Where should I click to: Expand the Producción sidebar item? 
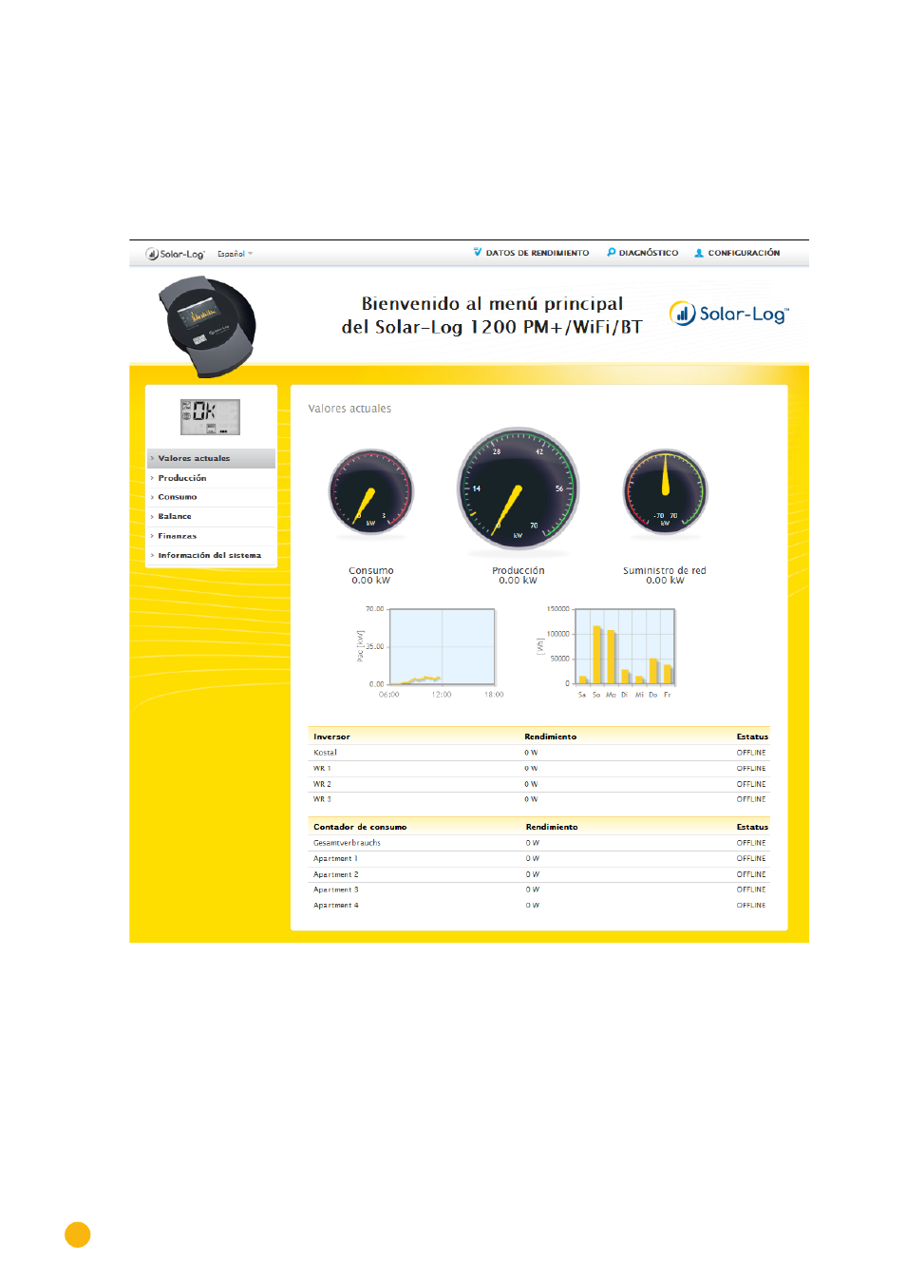click(x=182, y=478)
